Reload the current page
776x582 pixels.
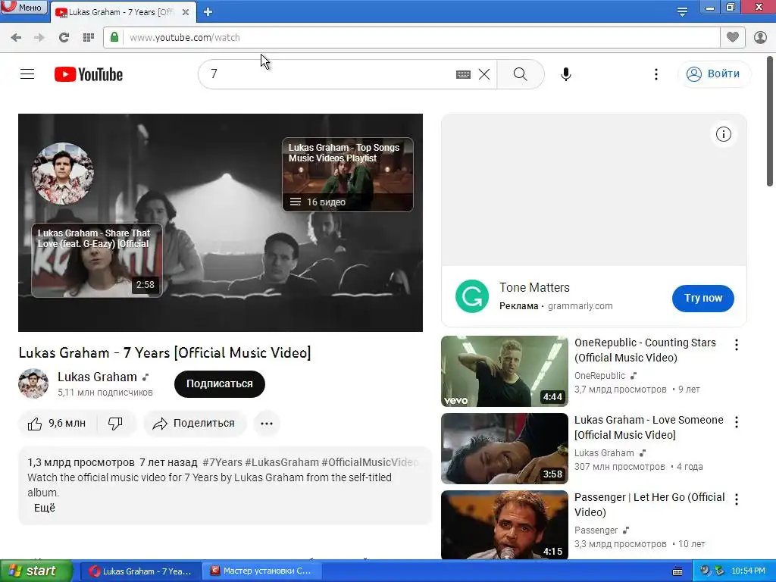64,38
